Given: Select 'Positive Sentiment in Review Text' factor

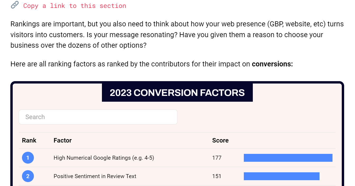Looking at the screenshot, I should pyautogui.click(x=95, y=176).
